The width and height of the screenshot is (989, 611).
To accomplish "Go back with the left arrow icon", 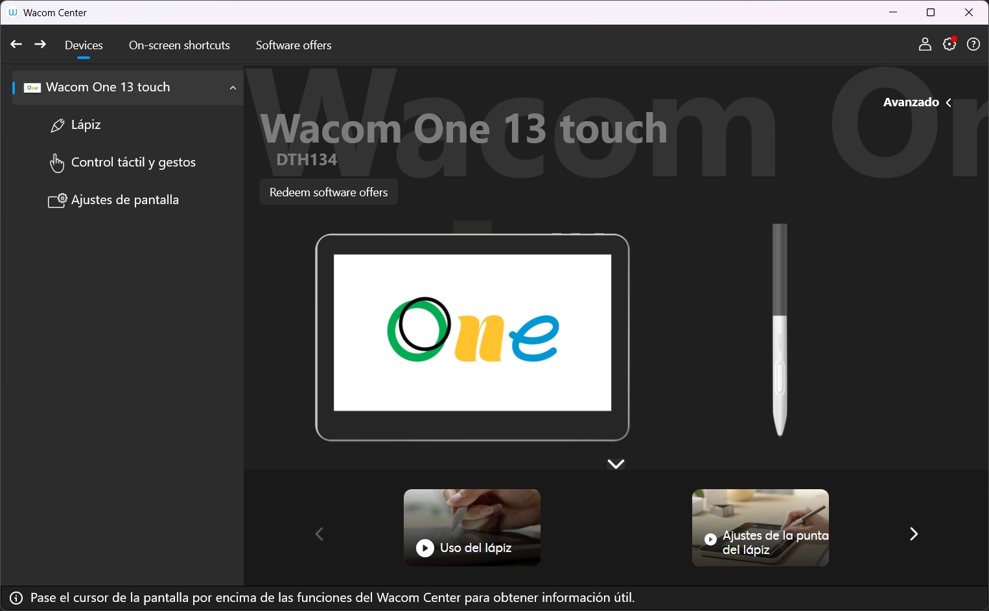I will tap(16, 45).
